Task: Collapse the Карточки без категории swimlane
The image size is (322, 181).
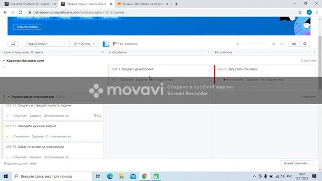Action: point(4,61)
